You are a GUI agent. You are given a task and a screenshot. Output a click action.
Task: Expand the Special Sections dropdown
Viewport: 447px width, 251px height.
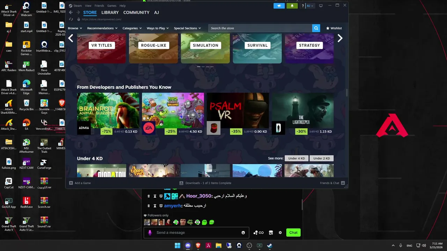pos(188,28)
